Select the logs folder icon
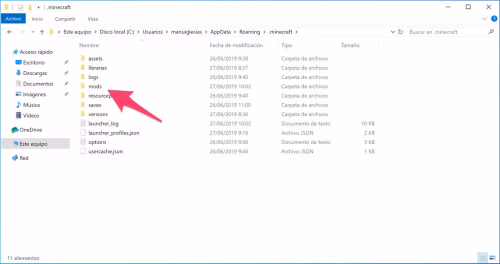 [83, 77]
